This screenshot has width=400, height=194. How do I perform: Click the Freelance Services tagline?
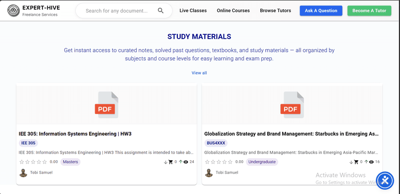[40, 15]
